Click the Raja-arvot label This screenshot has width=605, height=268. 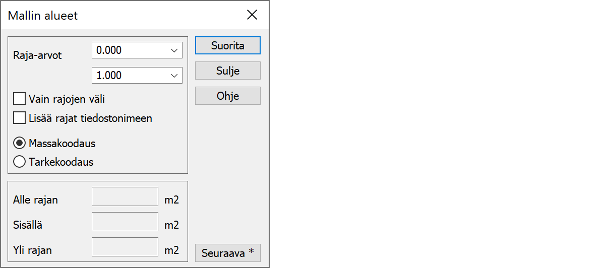(37, 55)
